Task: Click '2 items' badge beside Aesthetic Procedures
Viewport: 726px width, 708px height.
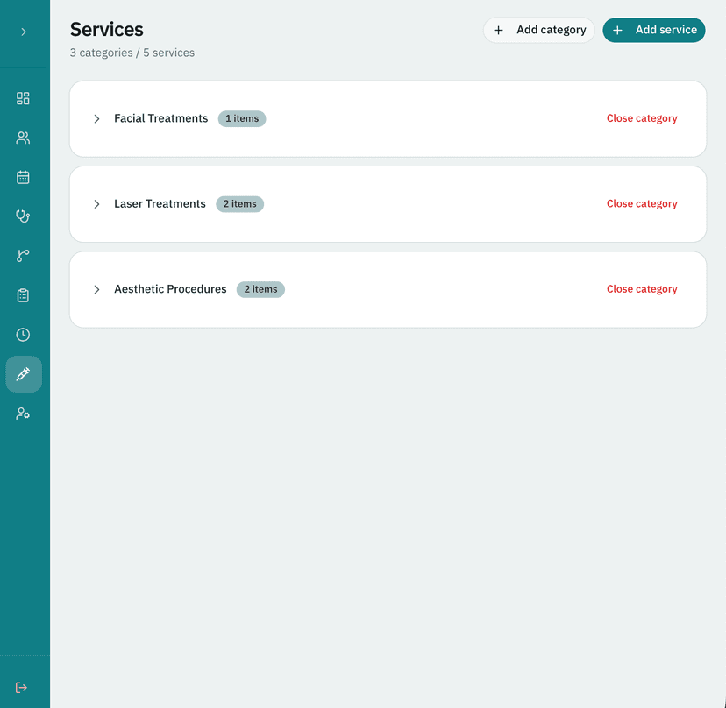Action: click(x=260, y=290)
